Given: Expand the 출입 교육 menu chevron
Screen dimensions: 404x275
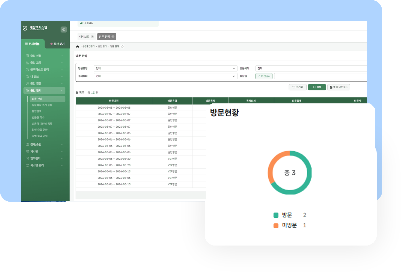Looking at the screenshot, I should [62, 63].
